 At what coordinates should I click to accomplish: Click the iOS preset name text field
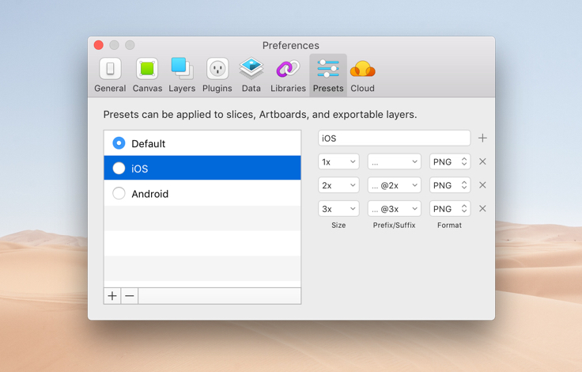click(x=394, y=138)
